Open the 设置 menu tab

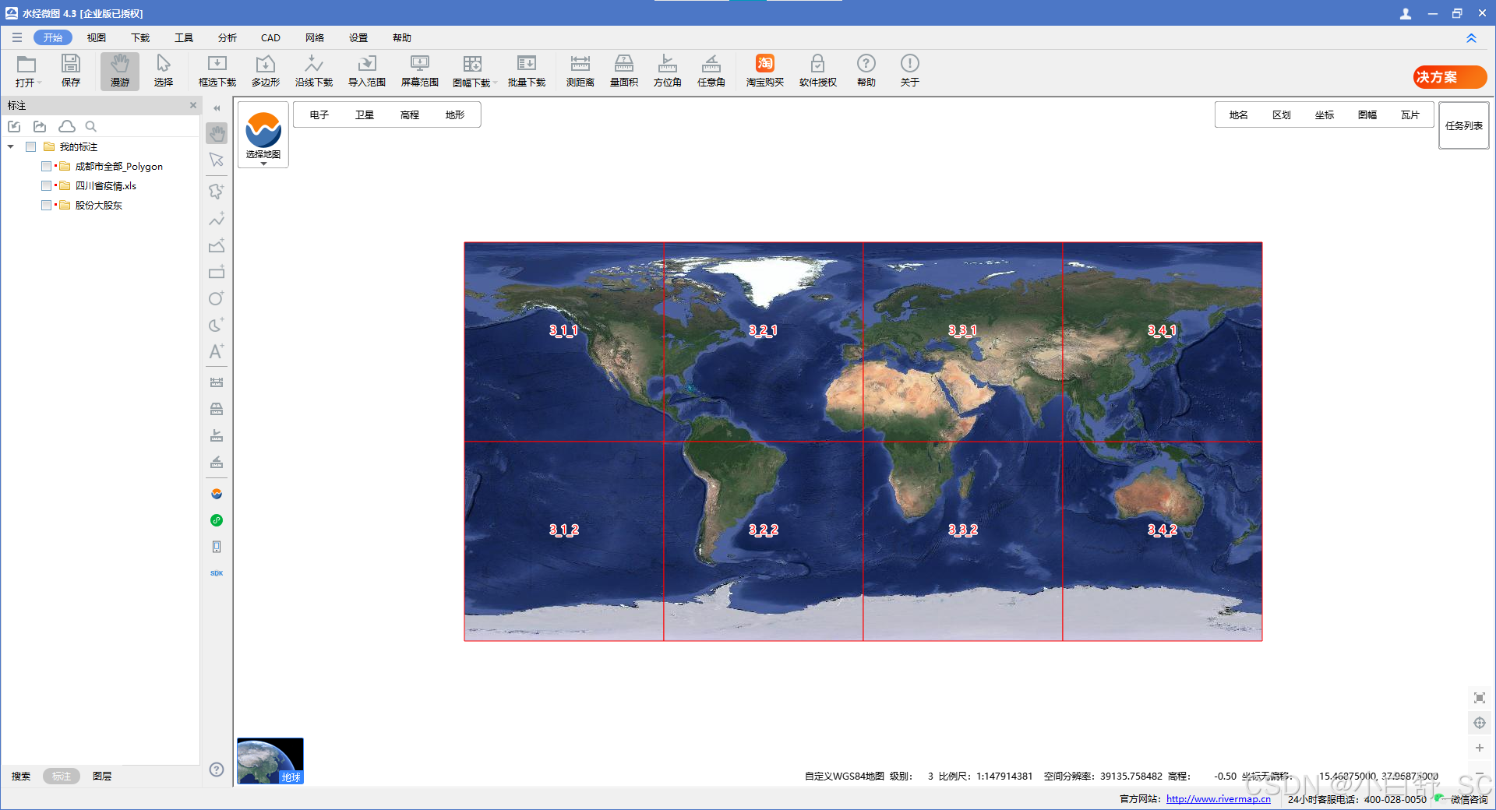pos(358,37)
